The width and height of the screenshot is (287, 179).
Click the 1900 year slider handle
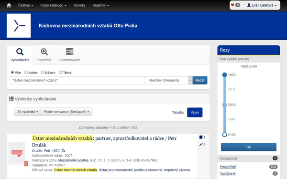[225, 75]
